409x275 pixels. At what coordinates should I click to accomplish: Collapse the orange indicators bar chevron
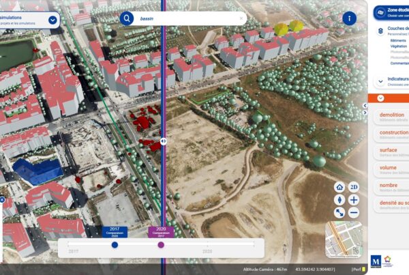point(380,98)
